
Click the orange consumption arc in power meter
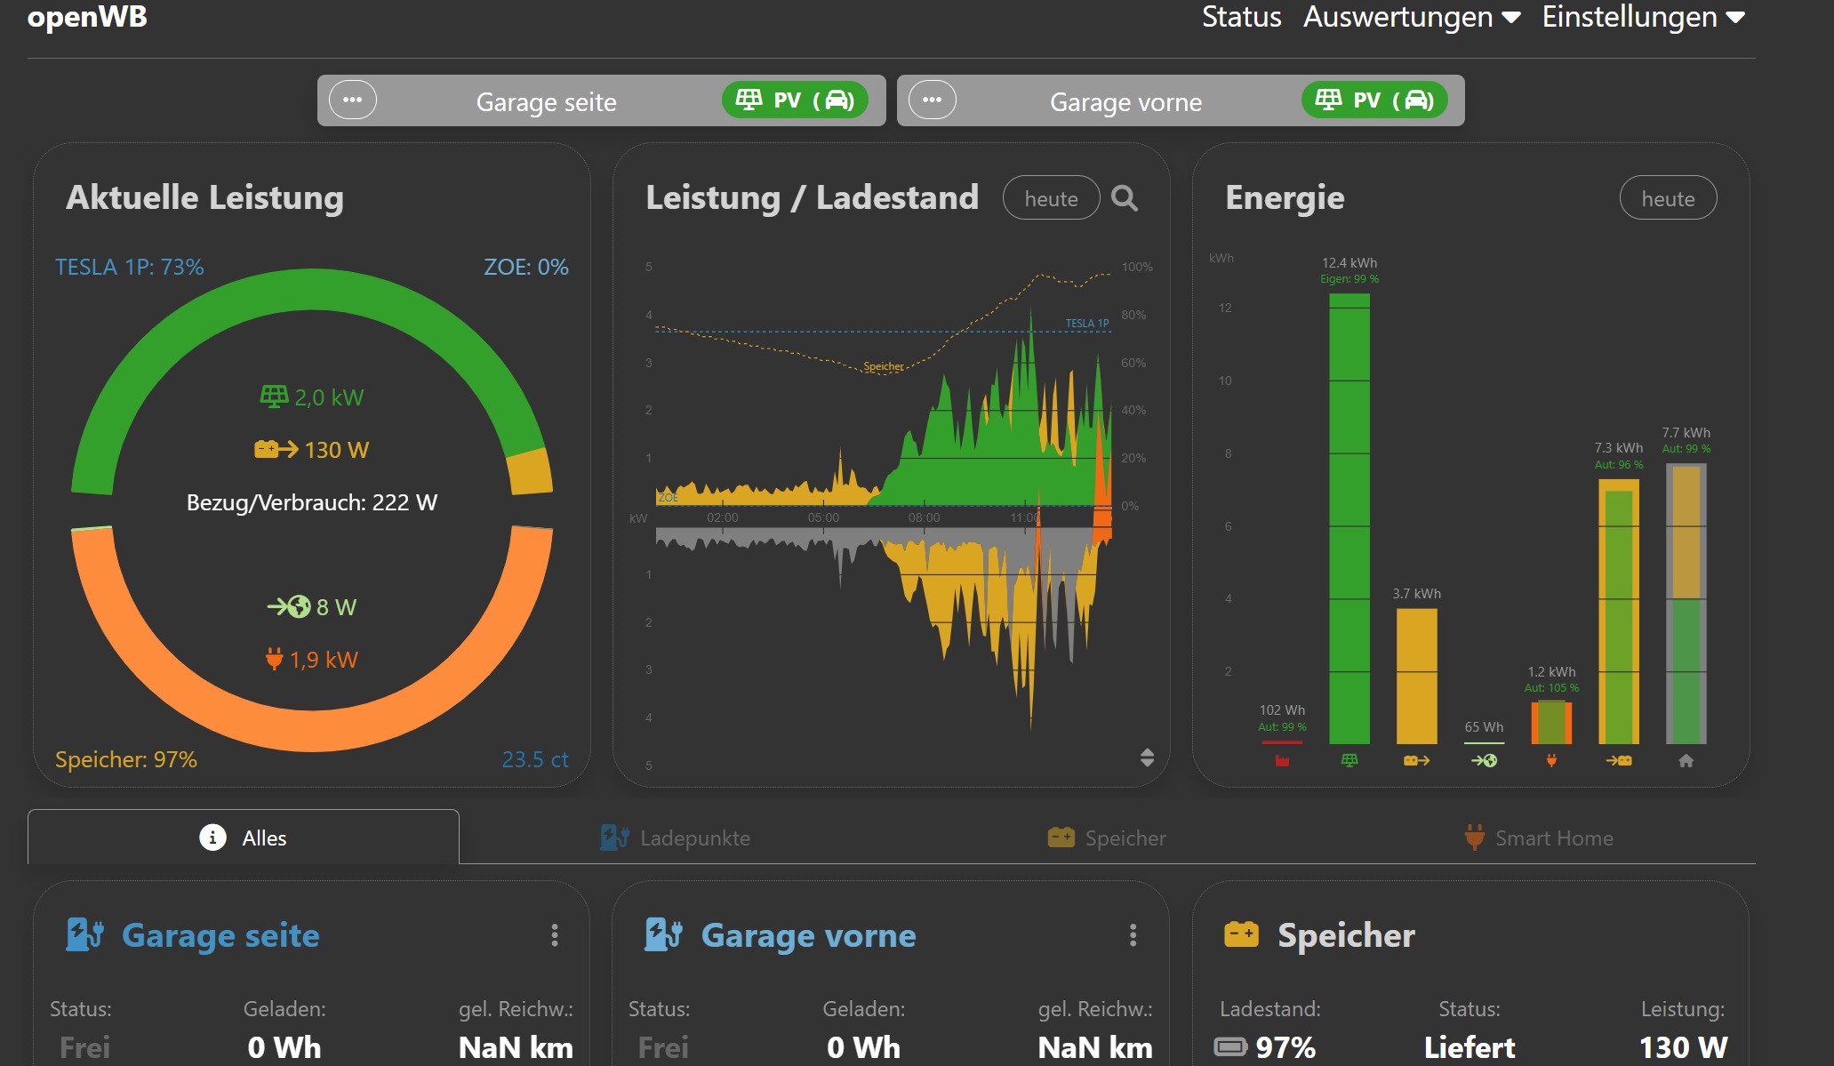click(312, 729)
